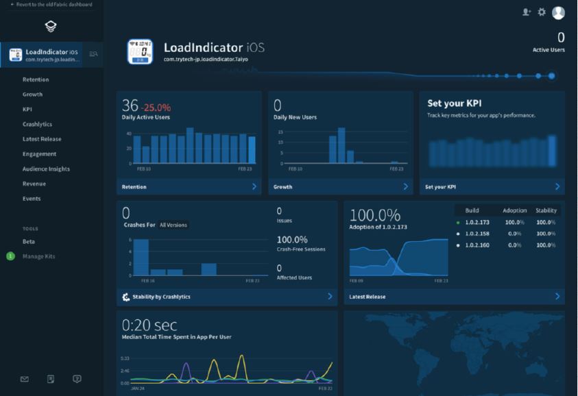The height and width of the screenshot is (396, 578).
Task: Open the documentation book icon
Action: (x=51, y=379)
